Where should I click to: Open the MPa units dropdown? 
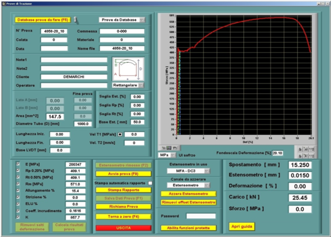[x=166, y=154]
